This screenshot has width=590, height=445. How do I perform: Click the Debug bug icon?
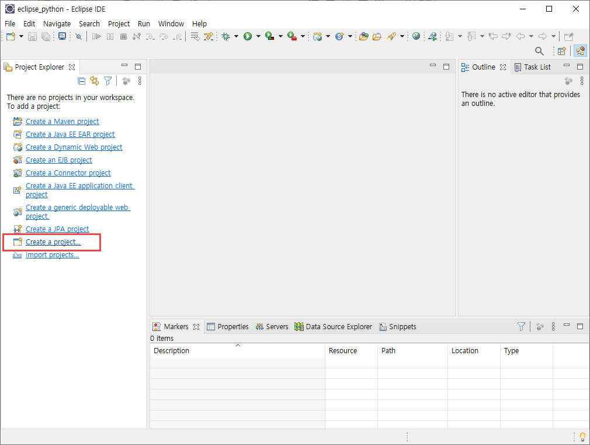225,37
